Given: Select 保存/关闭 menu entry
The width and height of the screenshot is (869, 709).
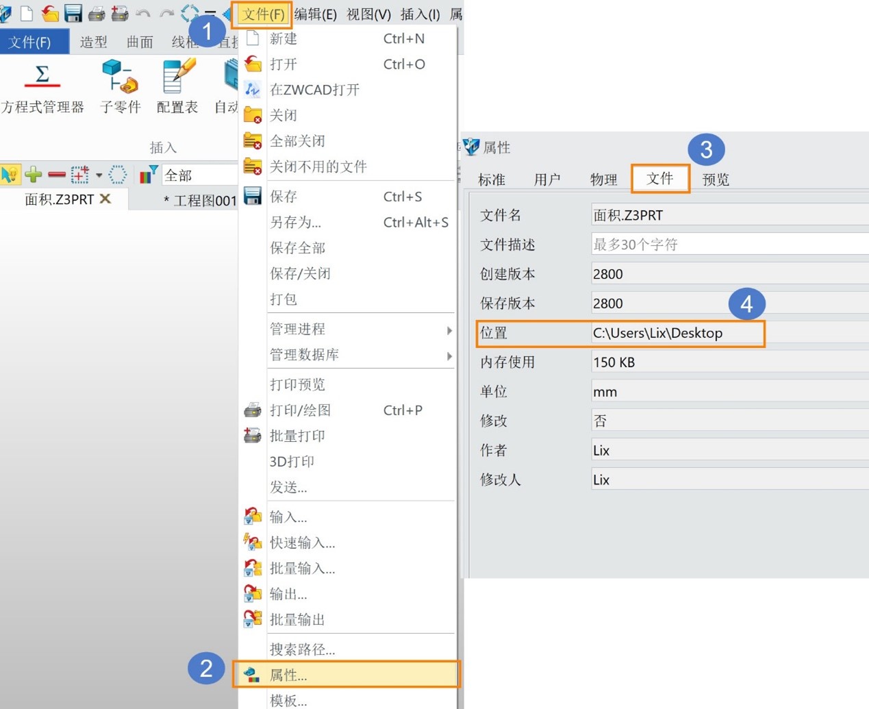Looking at the screenshot, I should click(x=348, y=274).
